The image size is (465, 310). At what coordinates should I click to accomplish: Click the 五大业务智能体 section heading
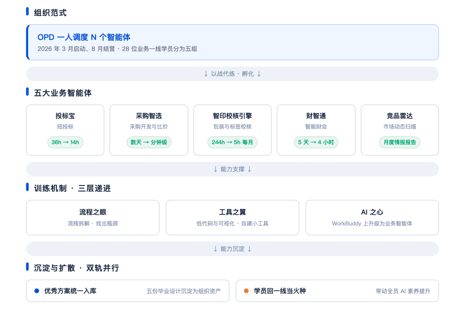(x=62, y=93)
